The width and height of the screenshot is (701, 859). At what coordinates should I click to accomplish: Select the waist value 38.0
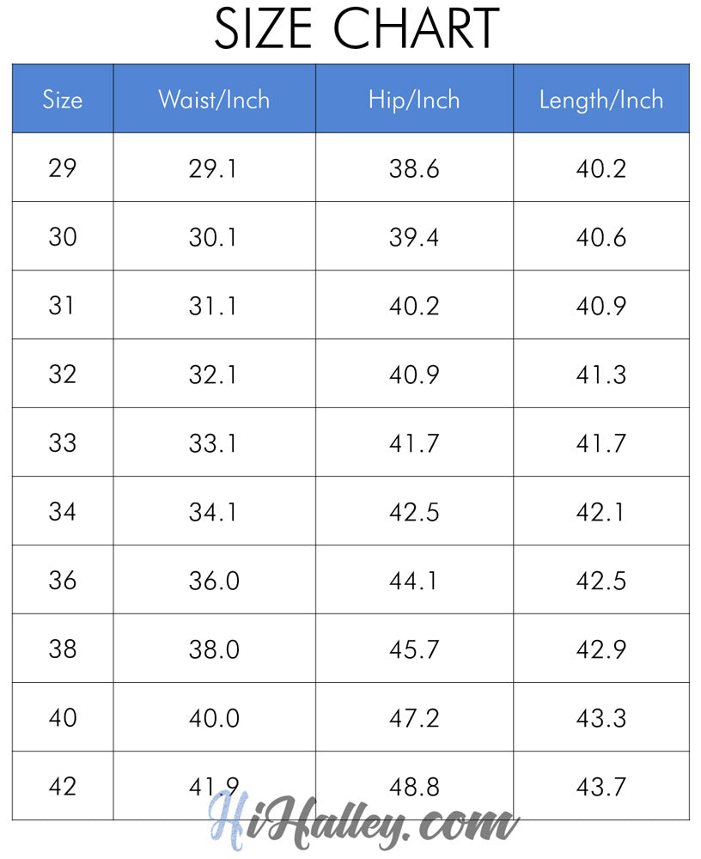click(x=214, y=649)
